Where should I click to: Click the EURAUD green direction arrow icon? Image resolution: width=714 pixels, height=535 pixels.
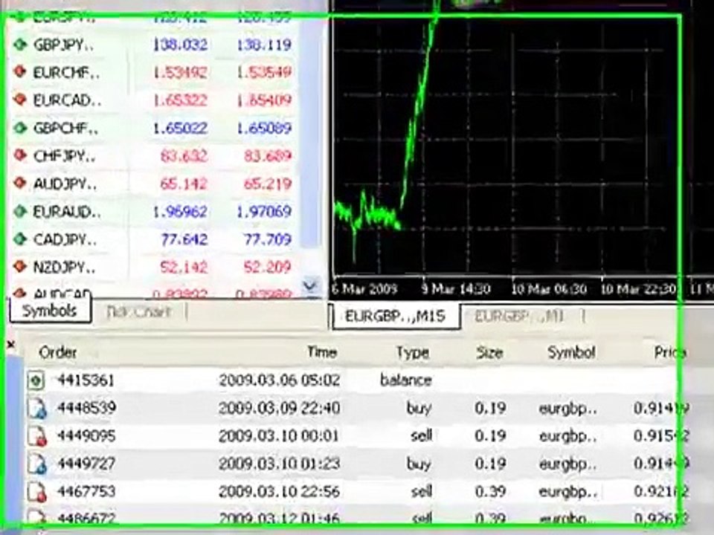[20, 211]
